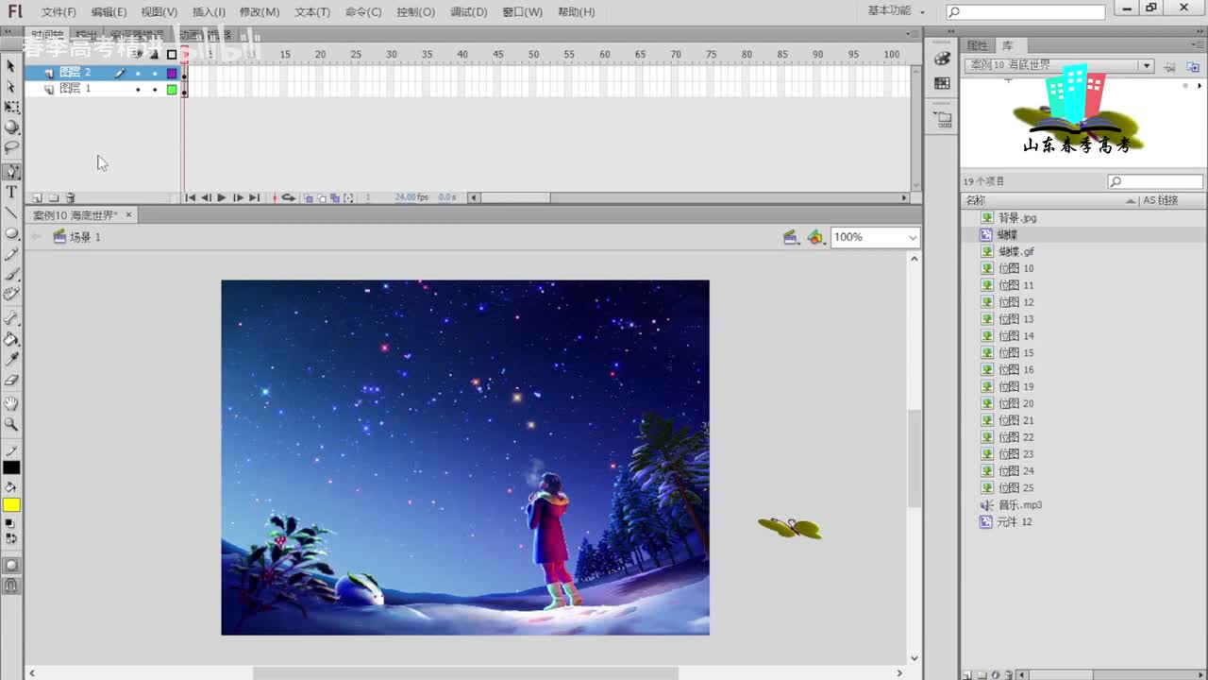Click the black-and-white default colors icon
Viewport: 1208px width, 680px height.
click(11, 523)
